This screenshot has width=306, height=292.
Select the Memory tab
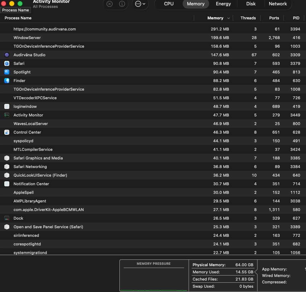[x=196, y=4]
